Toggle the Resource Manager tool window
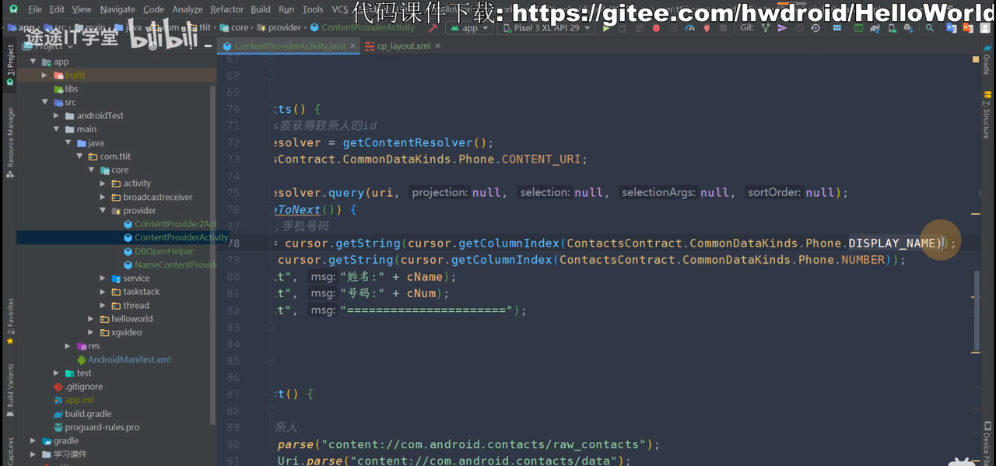The height and width of the screenshot is (466, 996). tap(9, 142)
